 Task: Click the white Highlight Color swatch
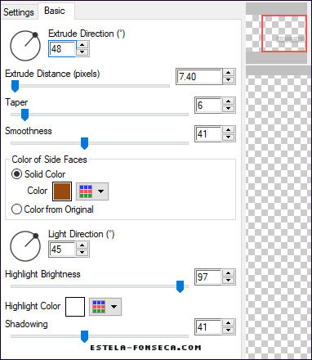[x=75, y=307]
